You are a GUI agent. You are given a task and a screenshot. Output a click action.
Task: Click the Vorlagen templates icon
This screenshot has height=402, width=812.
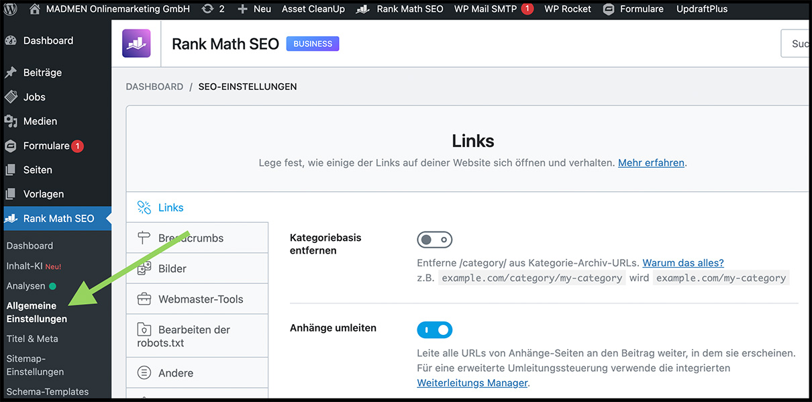(11, 194)
